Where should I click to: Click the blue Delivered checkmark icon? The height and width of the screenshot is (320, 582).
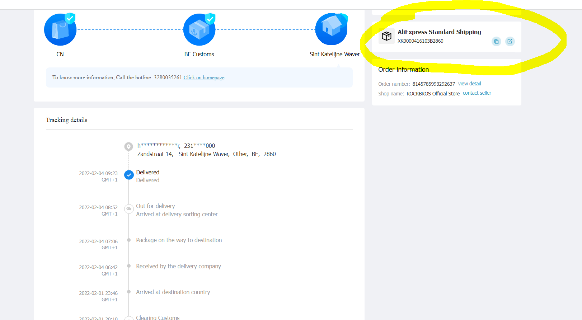(x=129, y=175)
